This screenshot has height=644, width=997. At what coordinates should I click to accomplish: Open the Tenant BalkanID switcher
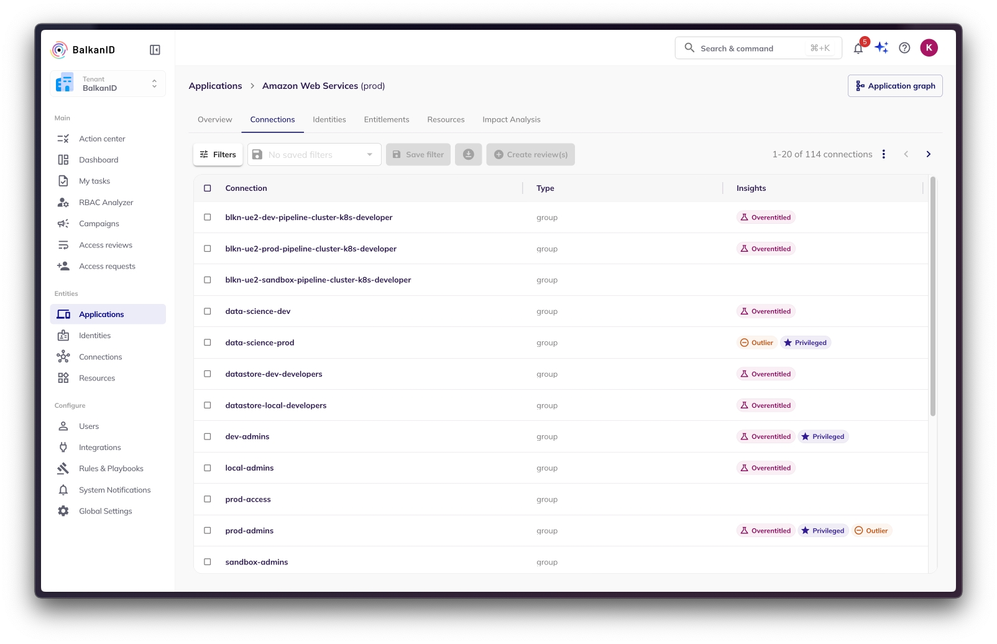tap(108, 84)
